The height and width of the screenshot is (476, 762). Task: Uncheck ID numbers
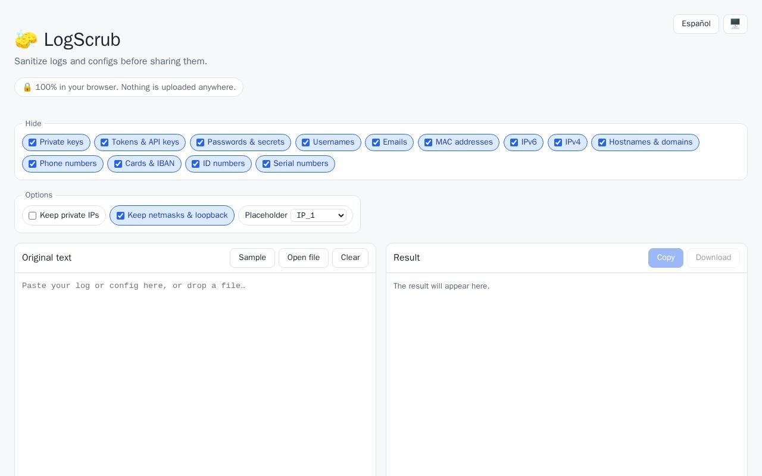tap(196, 164)
